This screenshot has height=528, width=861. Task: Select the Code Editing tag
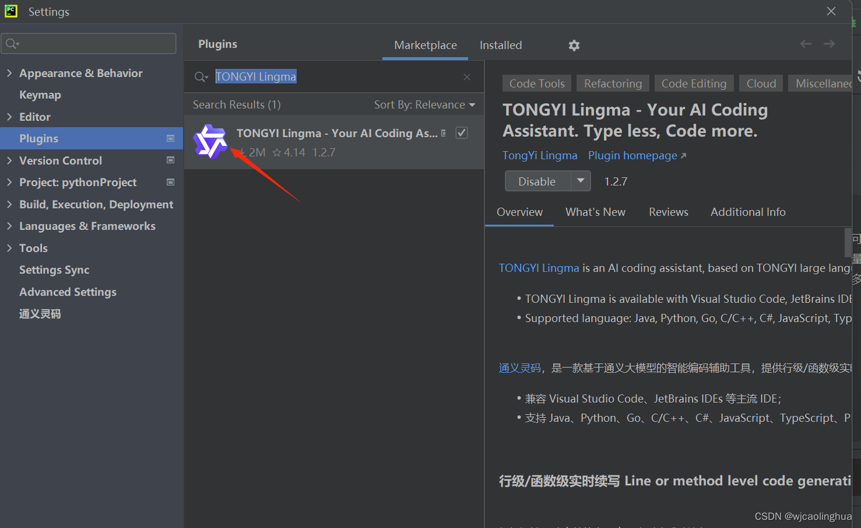click(694, 83)
